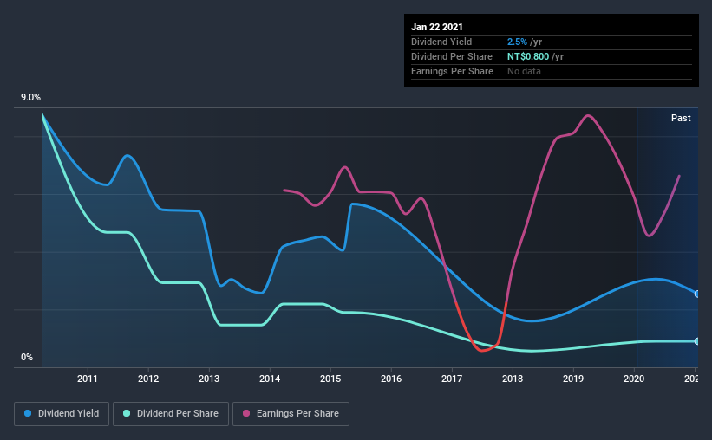This screenshot has height=440, width=712.
Task: Toggle the Dividend Yield legend button
Action: click(x=62, y=414)
